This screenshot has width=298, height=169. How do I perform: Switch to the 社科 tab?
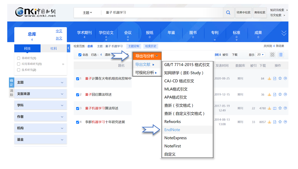53,48
